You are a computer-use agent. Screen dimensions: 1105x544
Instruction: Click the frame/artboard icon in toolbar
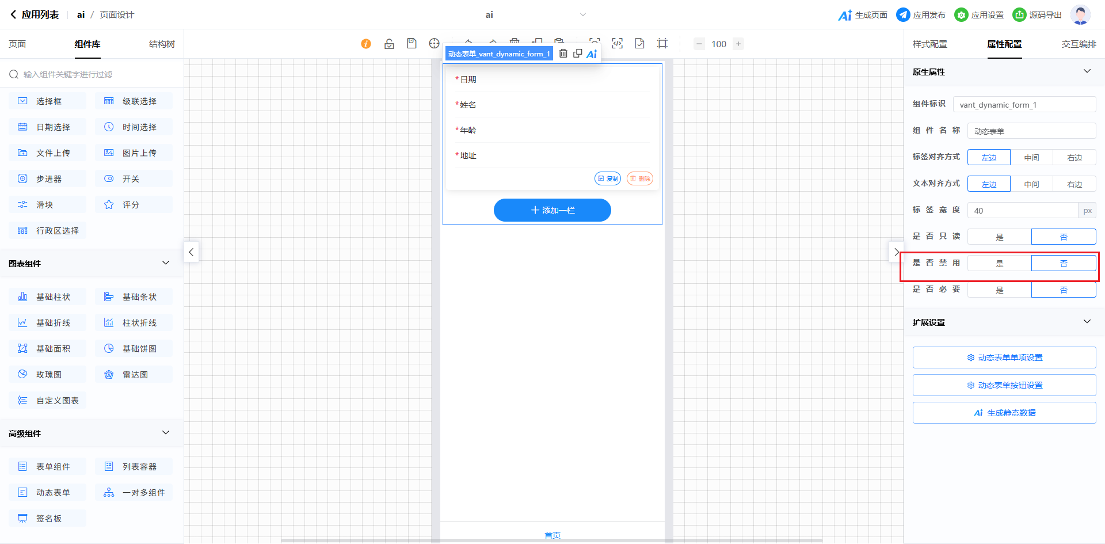662,44
